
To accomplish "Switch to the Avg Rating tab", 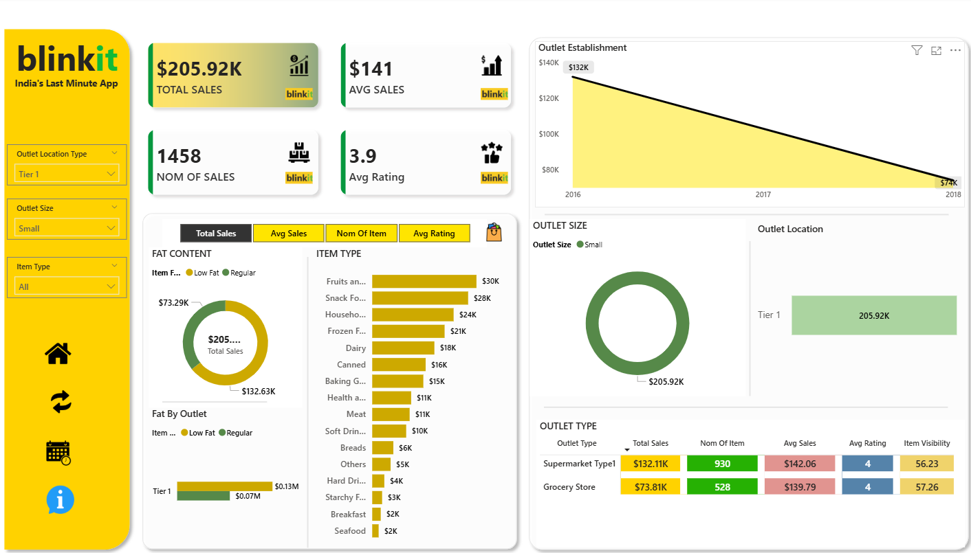I will (434, 233).
